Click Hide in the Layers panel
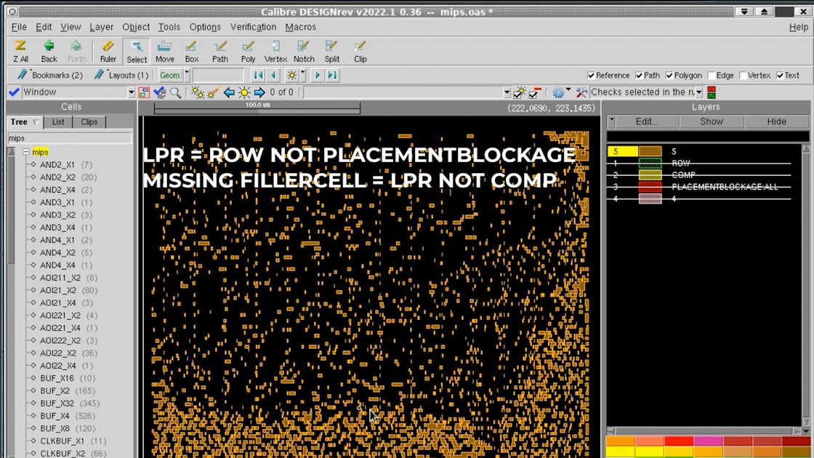 click(777, 121)
